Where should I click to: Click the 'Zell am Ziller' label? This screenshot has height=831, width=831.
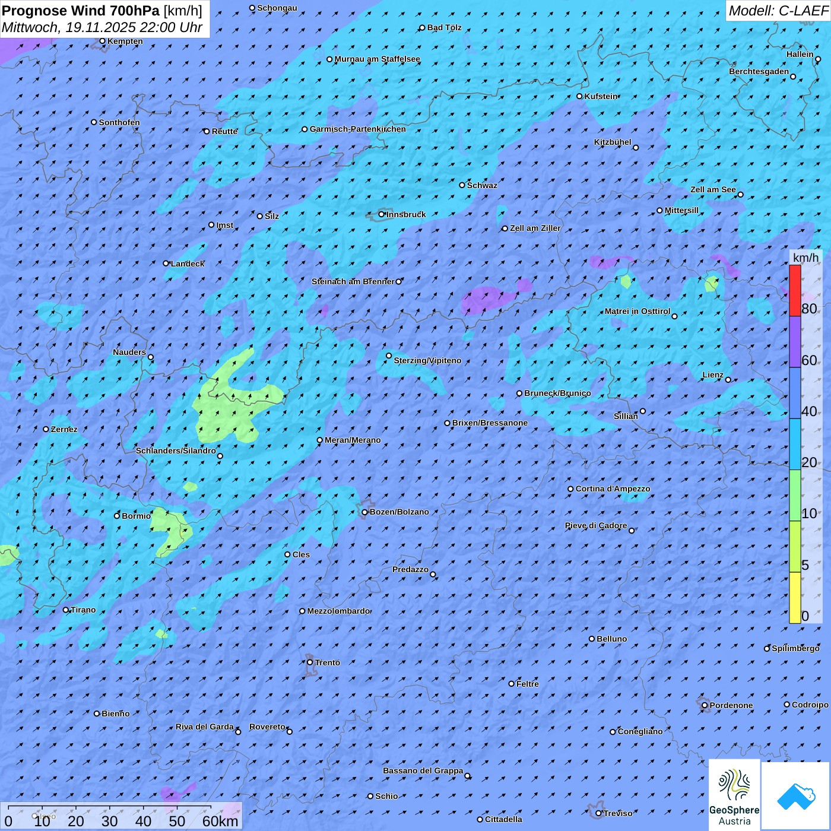[535, 228]
